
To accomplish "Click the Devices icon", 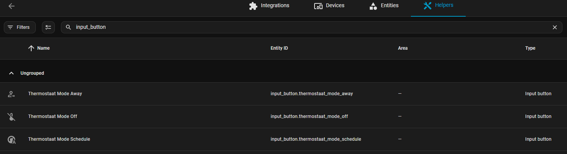I will (318, 6).
